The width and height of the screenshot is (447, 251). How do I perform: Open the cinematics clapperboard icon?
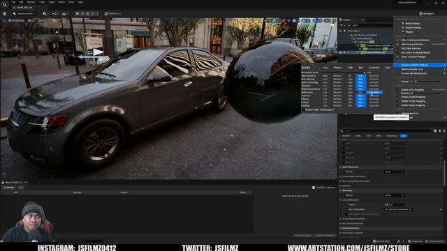65,13
